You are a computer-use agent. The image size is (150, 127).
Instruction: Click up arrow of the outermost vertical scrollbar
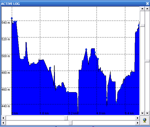(x=147, y=9)
